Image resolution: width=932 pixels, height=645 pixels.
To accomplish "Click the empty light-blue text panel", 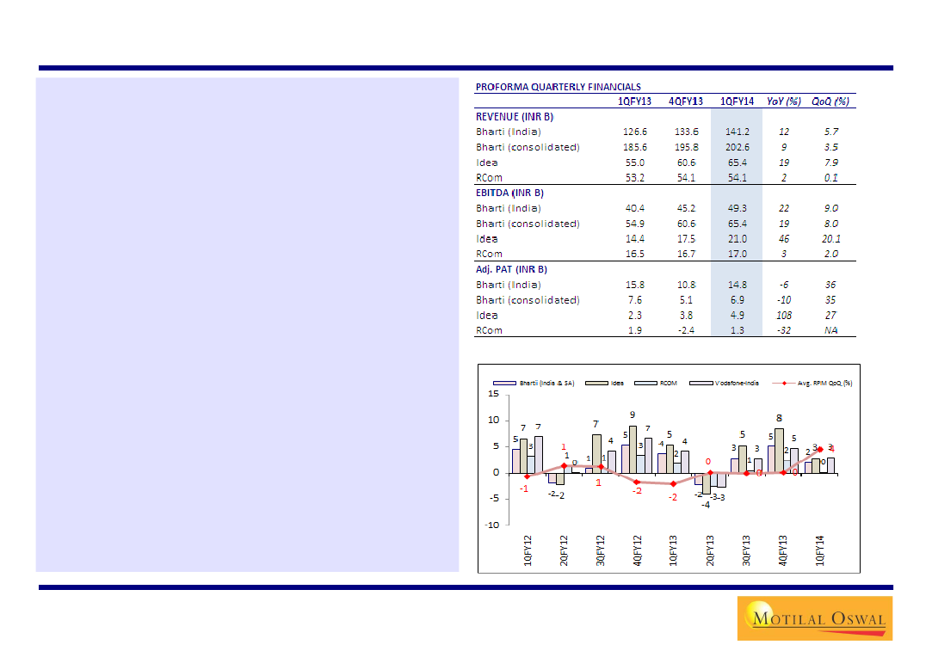I will [247, 324].
